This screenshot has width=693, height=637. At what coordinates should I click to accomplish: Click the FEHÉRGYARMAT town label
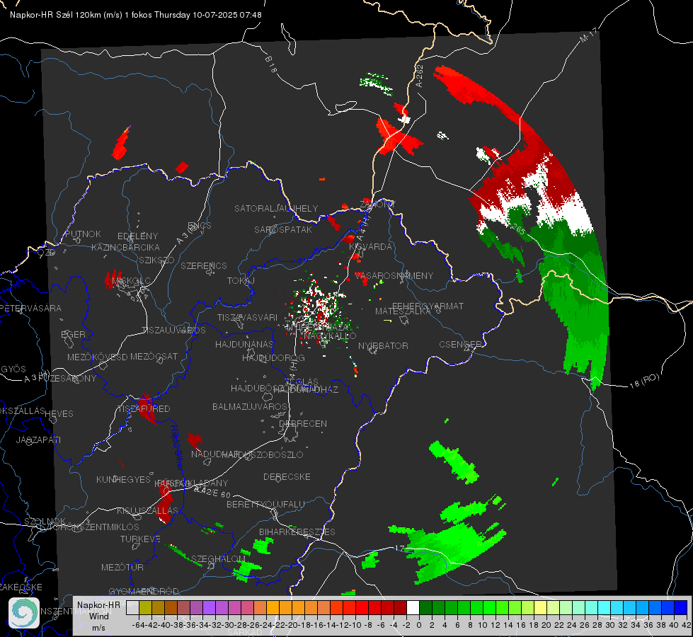(428, 306)
